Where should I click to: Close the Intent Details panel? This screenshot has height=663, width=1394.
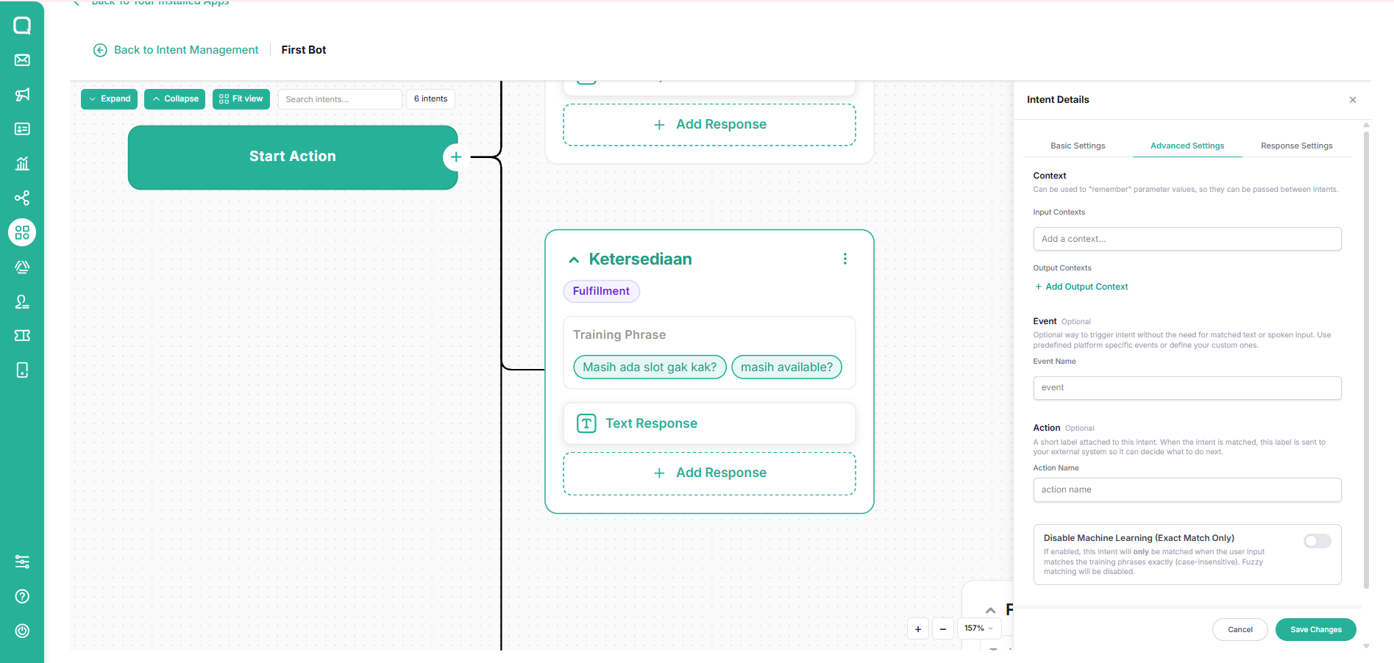click(1353, 100)
